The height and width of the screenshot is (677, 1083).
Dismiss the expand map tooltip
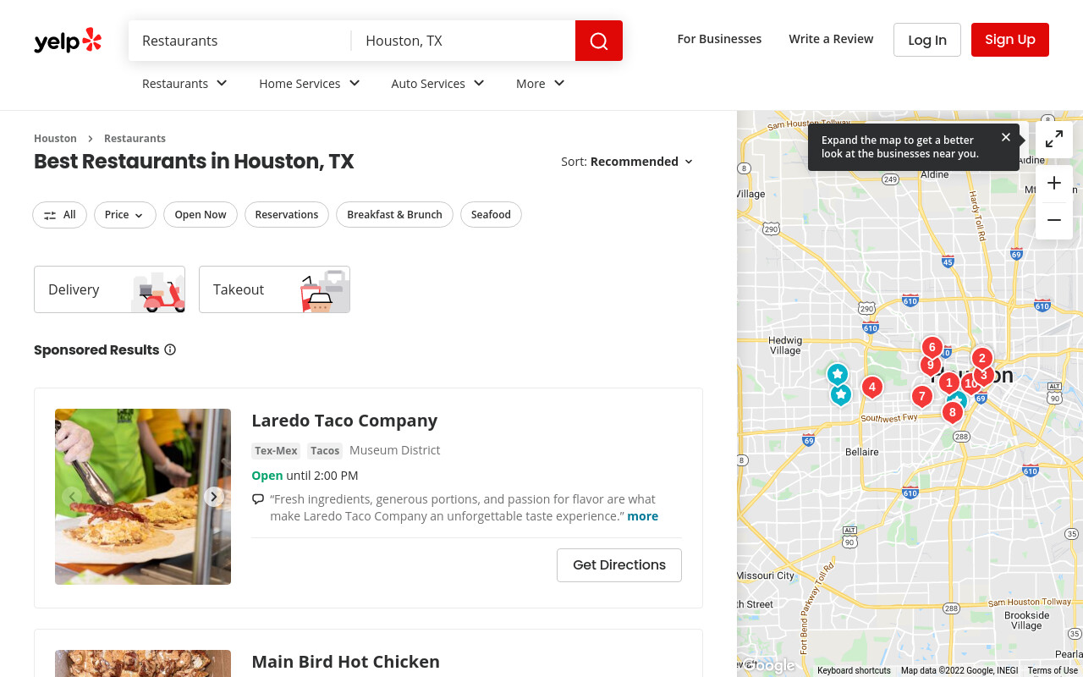(1006, 137)
